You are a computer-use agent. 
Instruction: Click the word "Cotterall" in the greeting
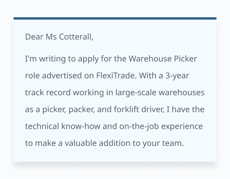76,36
